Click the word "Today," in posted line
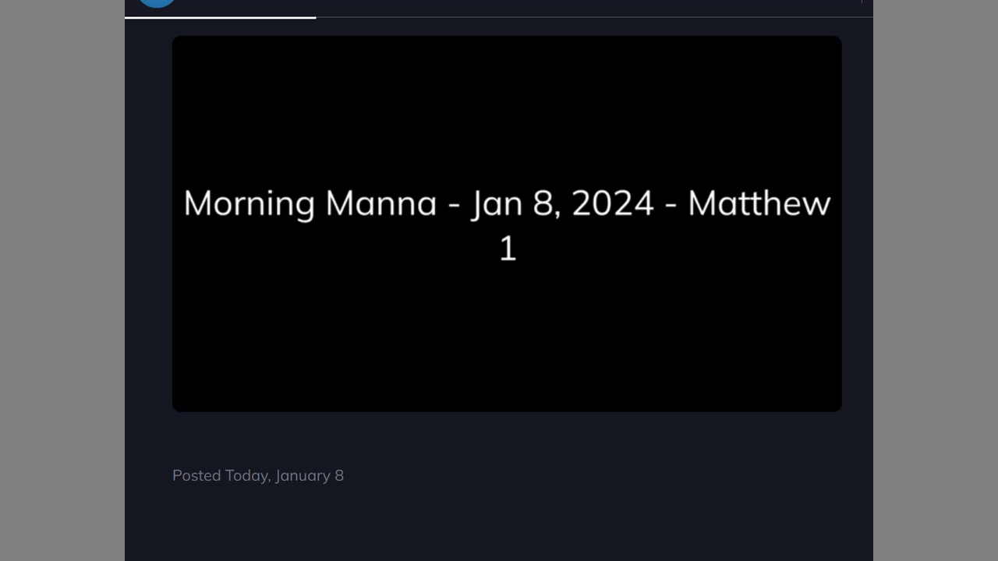998x561 pixels. [x=248, y=475]
